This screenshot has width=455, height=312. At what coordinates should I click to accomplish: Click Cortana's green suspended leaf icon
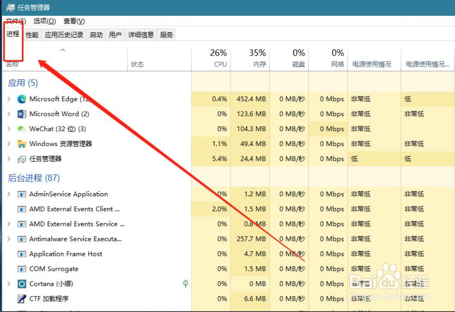pyautogui.click(x=186, y=284)
